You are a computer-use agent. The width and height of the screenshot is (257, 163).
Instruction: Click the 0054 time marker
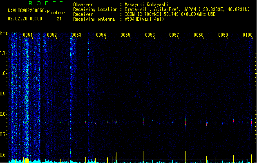click(101, 35)
